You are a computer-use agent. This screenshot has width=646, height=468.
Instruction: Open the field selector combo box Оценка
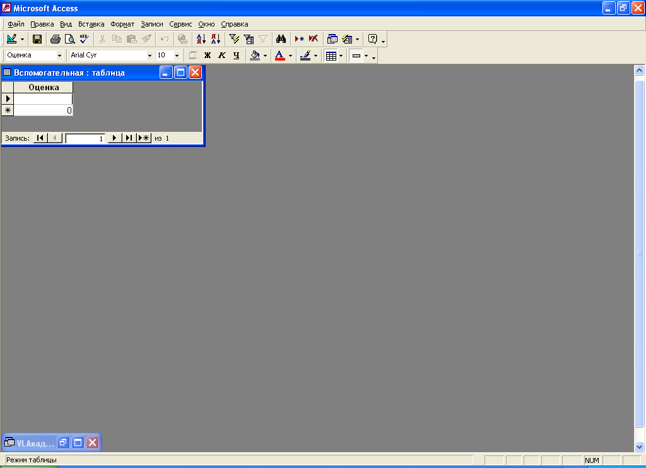click(x=59, y=56)
